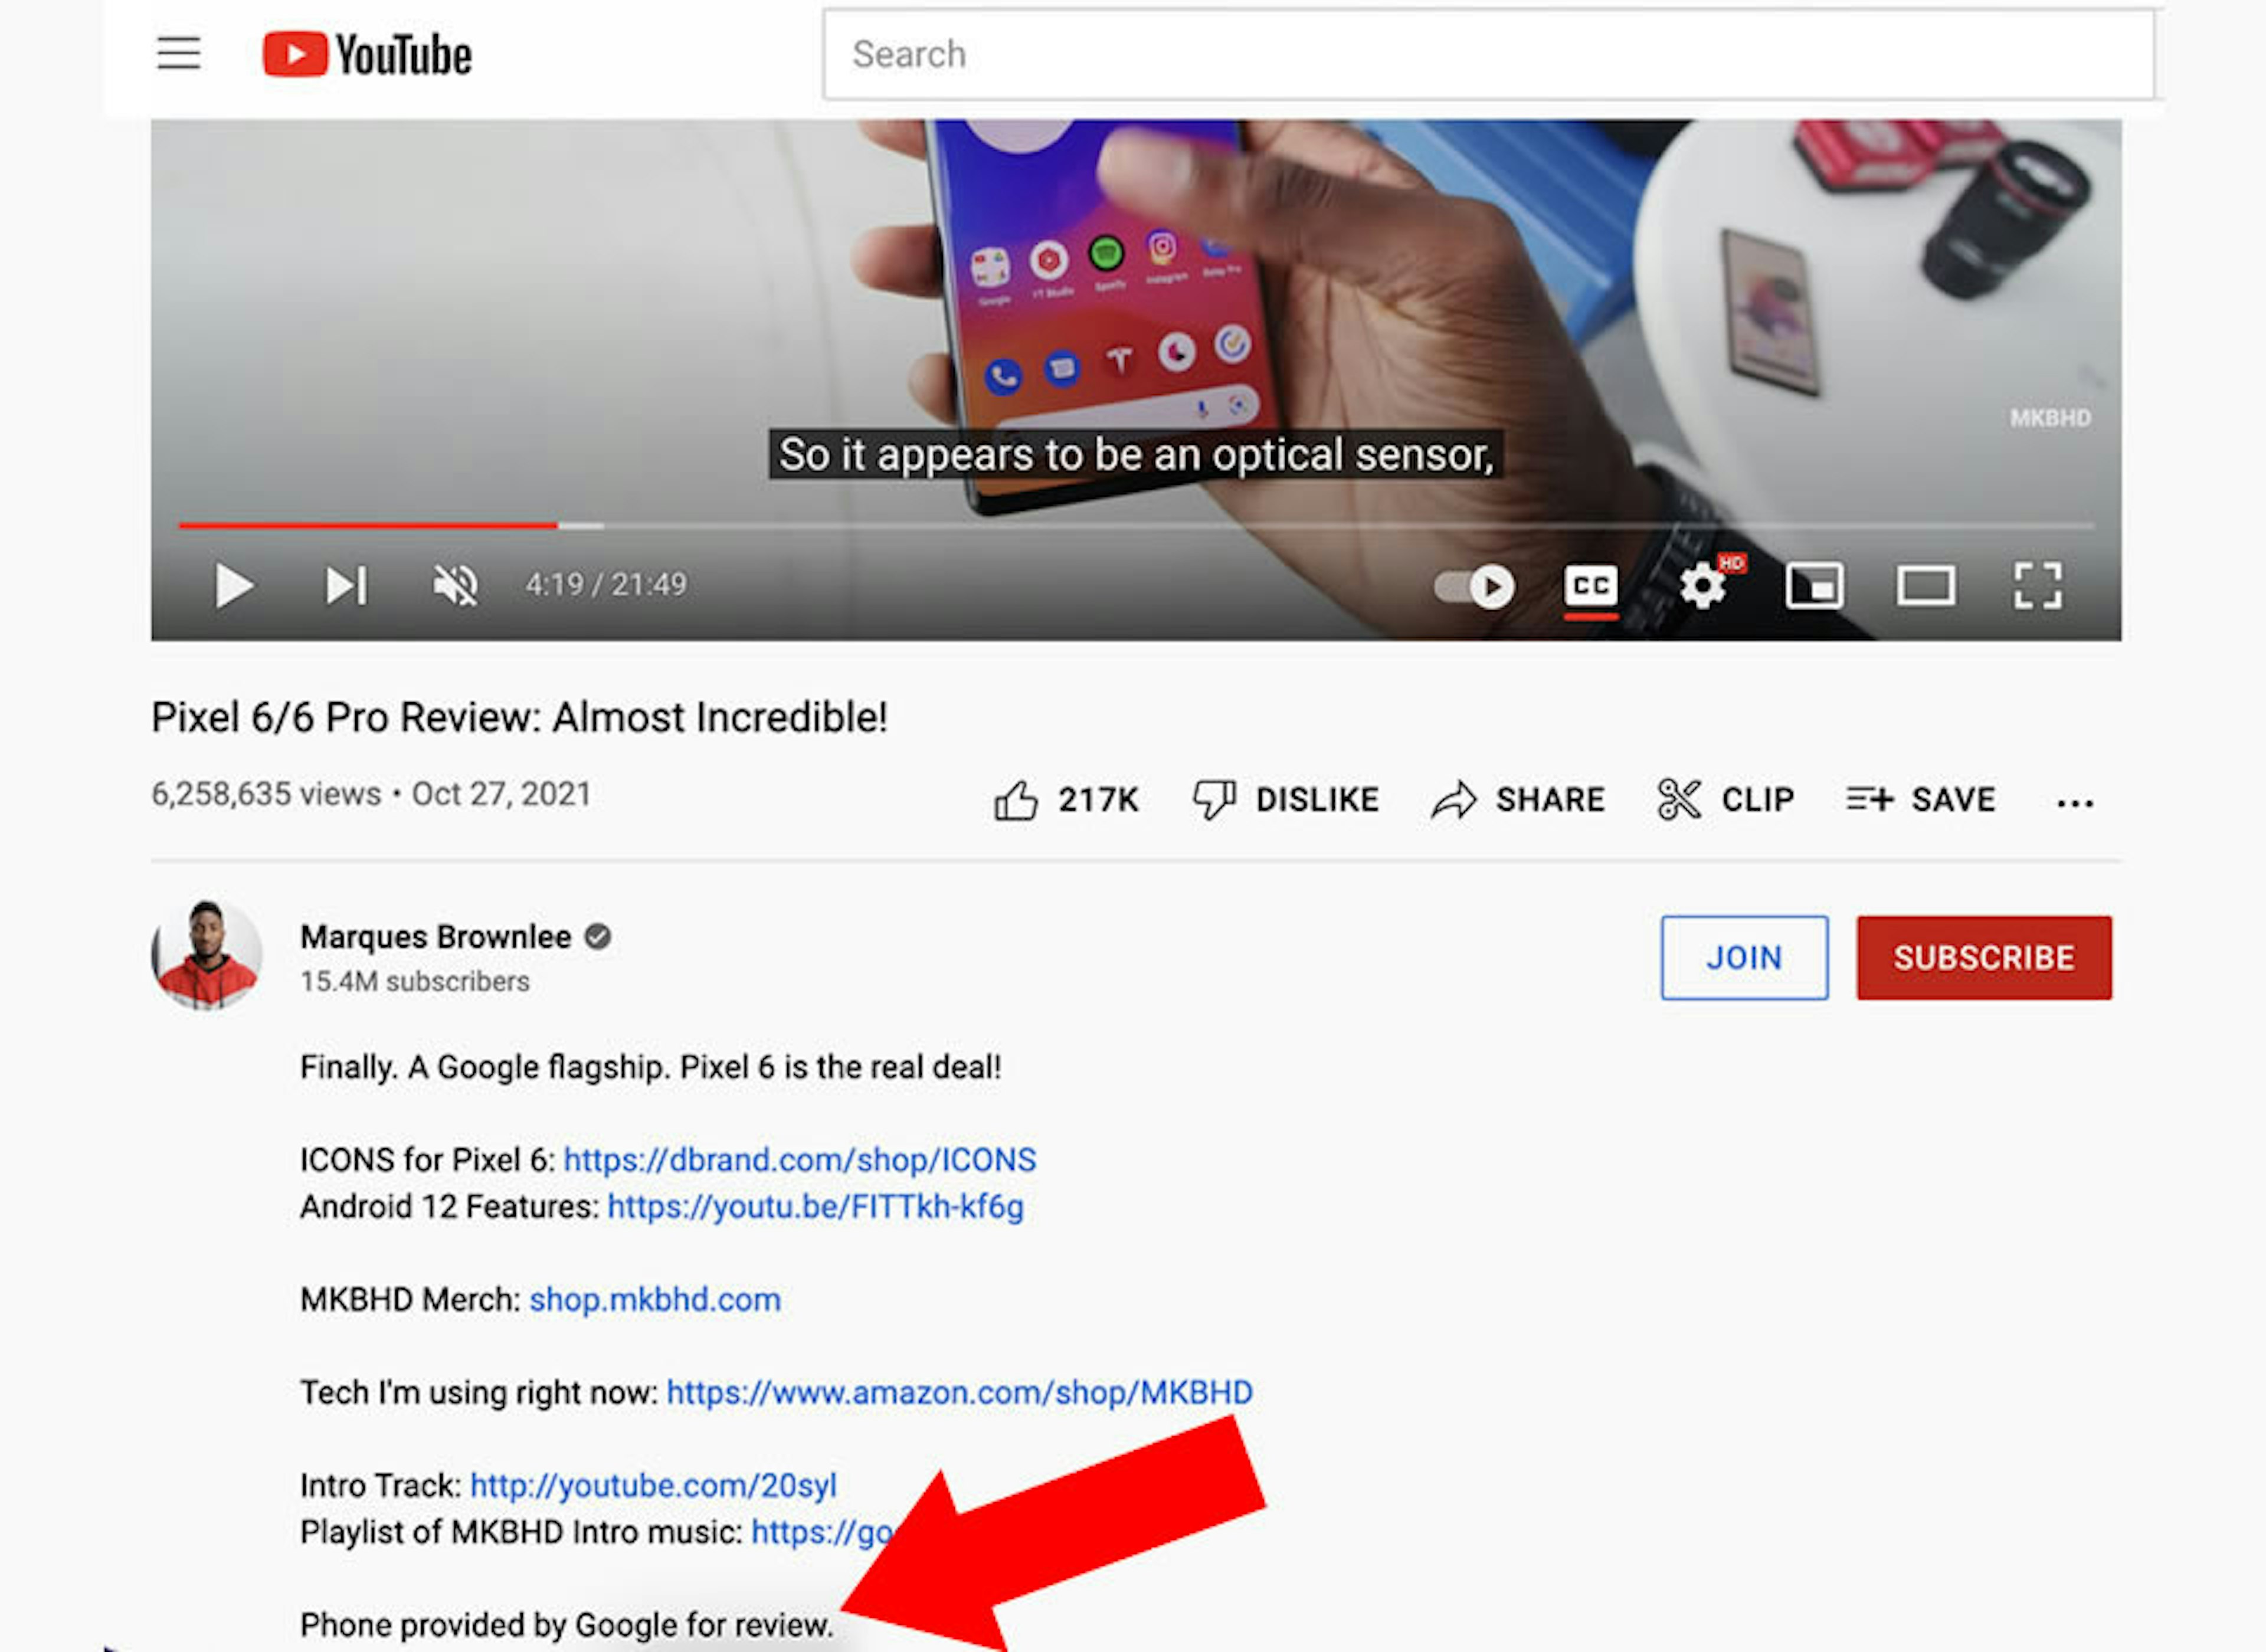Click the DISLIKE button

tap(1286, 800)
